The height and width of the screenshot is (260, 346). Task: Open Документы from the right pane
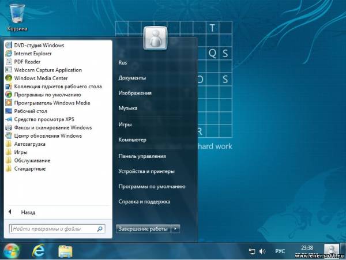pyautogui.click(x=132, y=78)
